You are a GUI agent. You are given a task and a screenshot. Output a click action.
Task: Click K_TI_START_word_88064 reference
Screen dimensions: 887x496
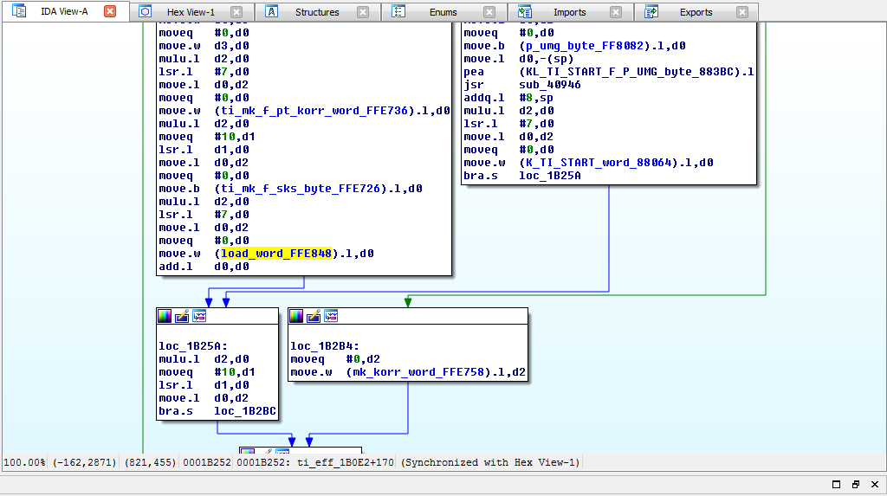click(x=599, y=163)
